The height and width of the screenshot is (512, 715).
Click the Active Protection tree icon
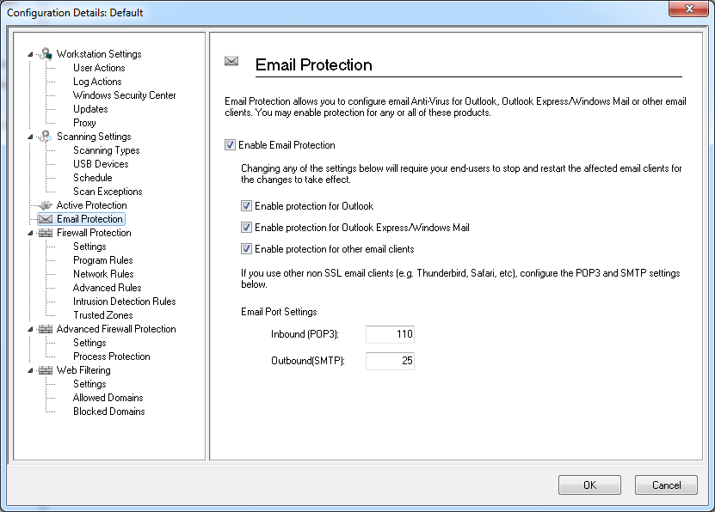(x=46, y=205)
